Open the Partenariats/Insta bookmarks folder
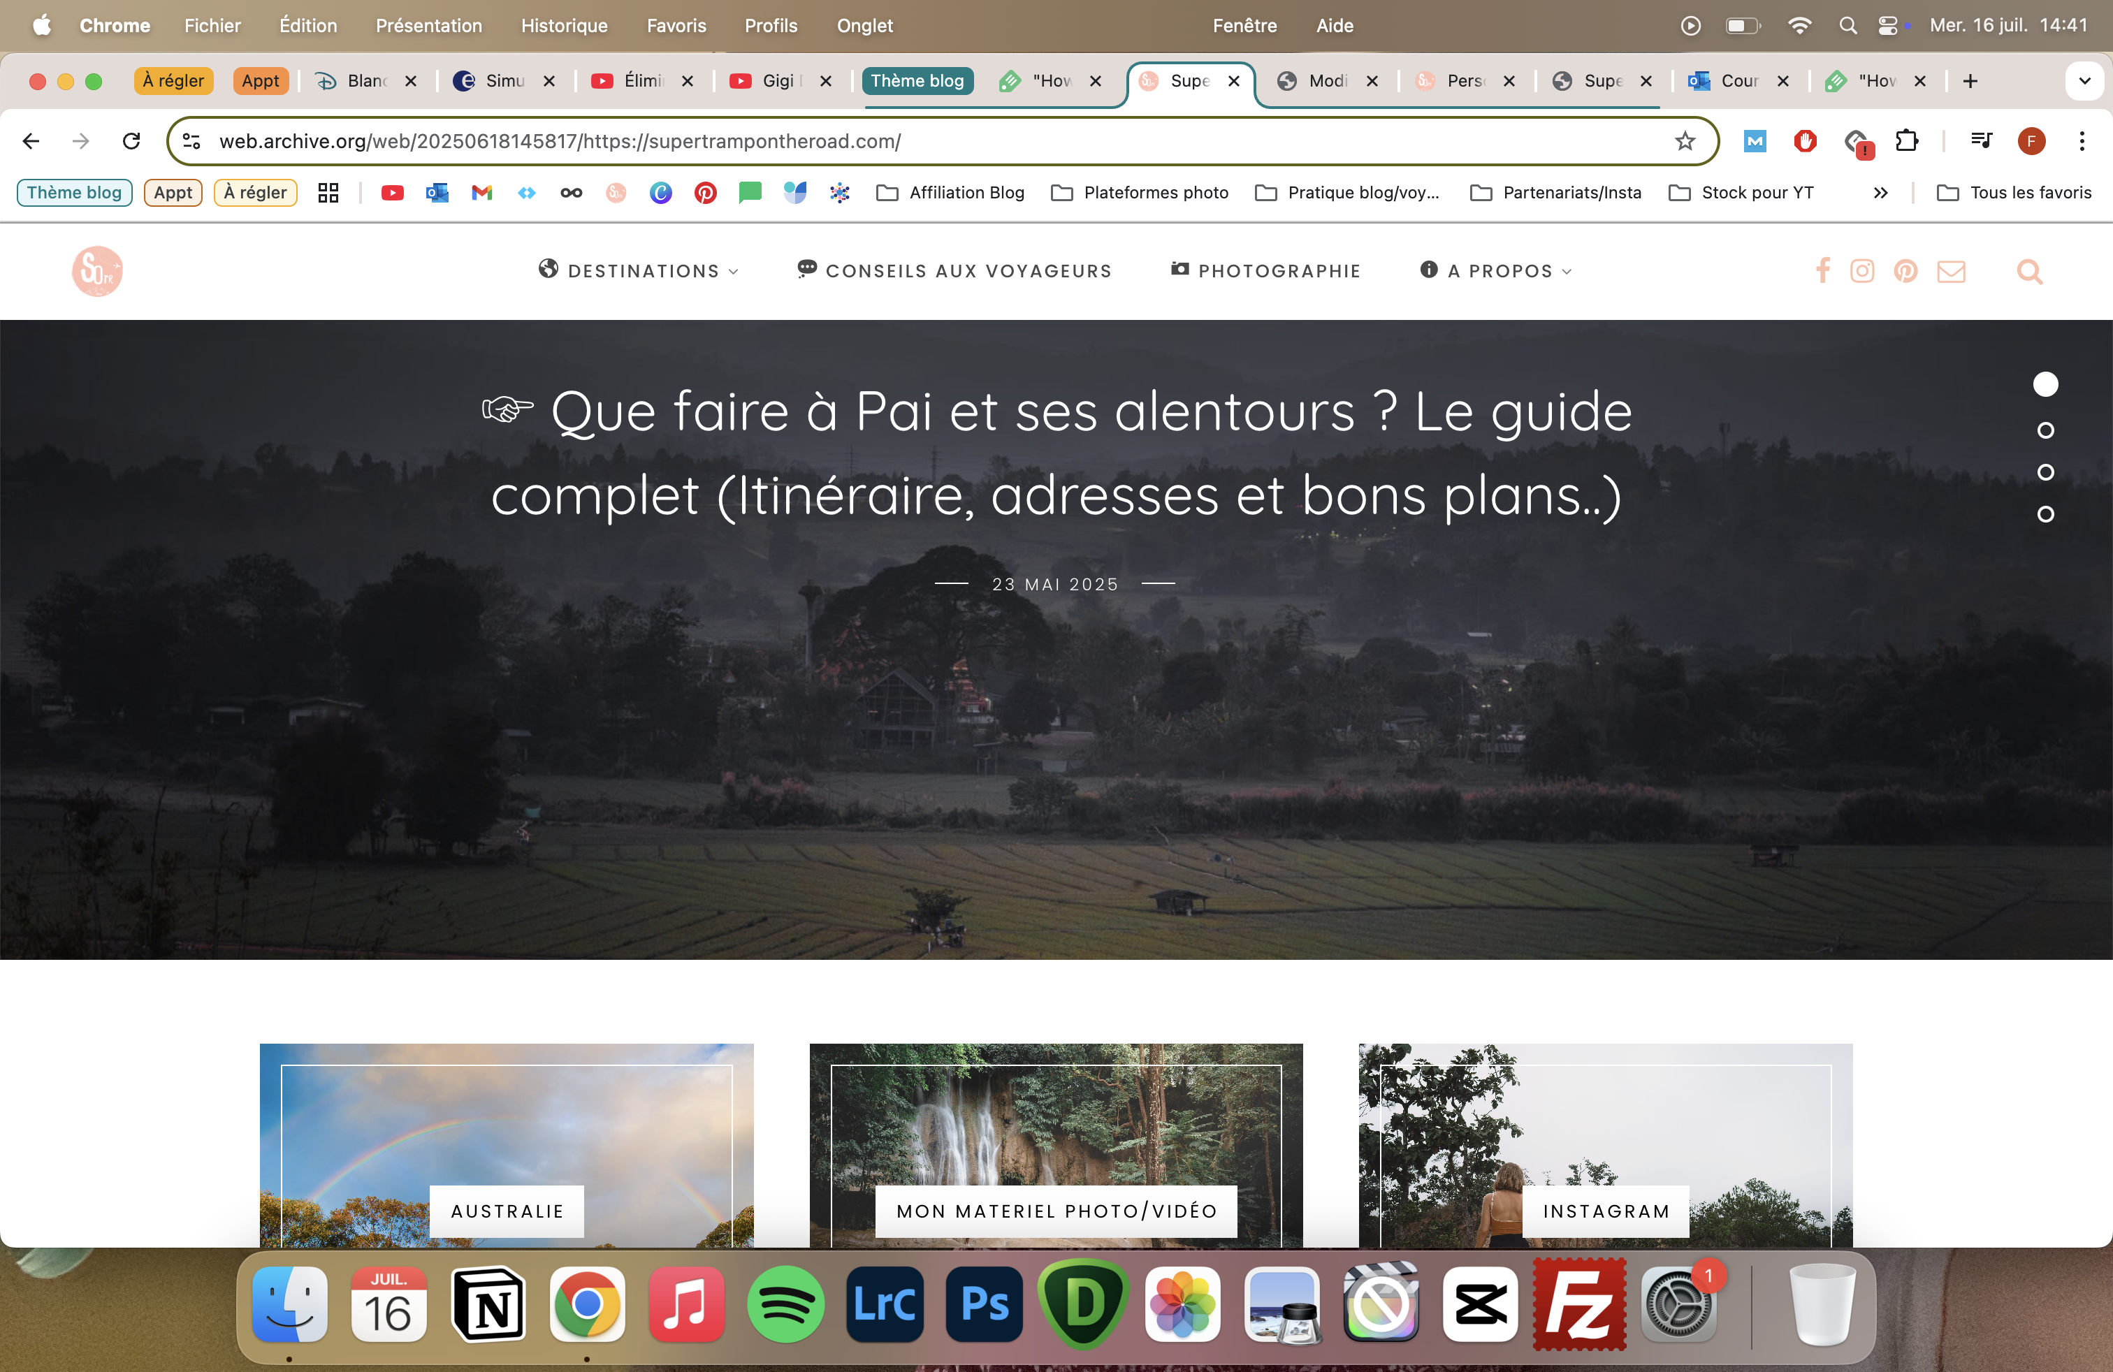The image size is (2113, 1372). pos(1556,193)
